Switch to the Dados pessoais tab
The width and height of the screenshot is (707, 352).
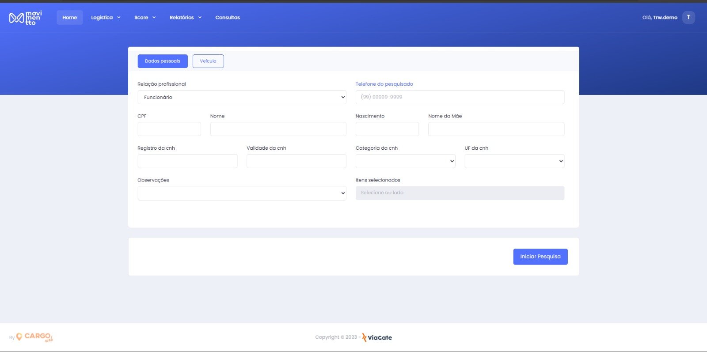(163, 61)
